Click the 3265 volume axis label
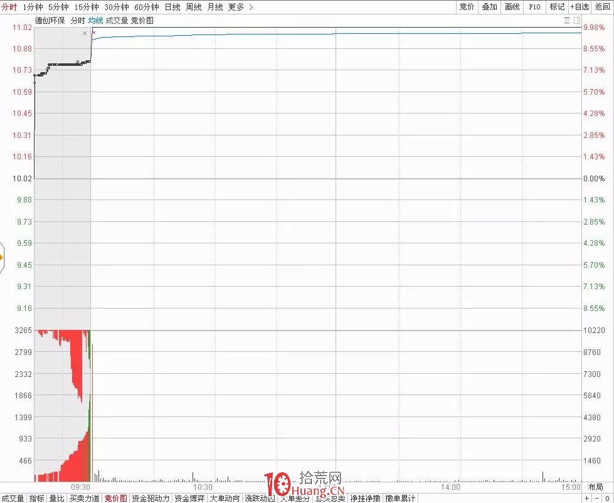The width and height of the screenshot is (614, 503). 23,330
